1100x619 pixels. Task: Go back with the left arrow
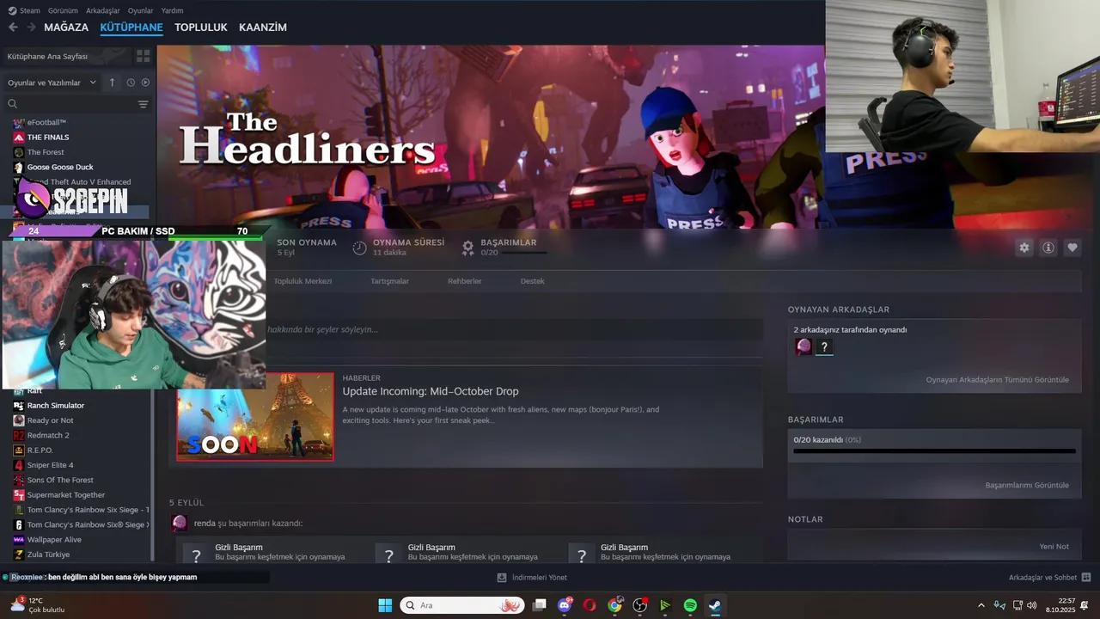13,28
